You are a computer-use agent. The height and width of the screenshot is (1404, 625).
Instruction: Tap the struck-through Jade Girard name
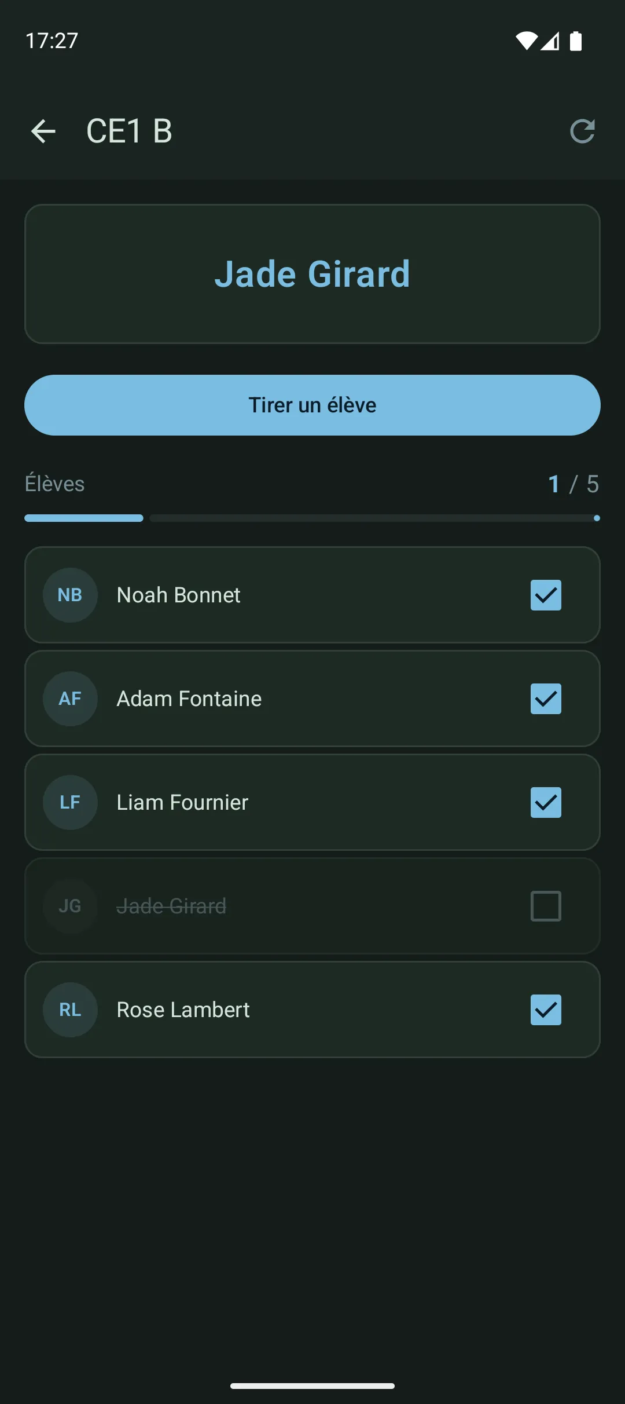point(171,906)
